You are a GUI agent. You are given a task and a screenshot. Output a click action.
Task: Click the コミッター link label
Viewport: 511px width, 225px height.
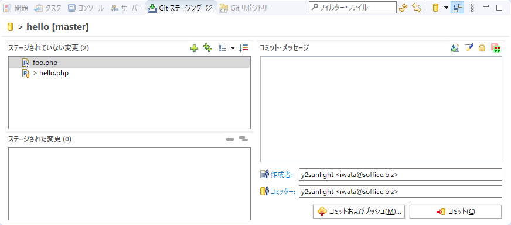282,192
